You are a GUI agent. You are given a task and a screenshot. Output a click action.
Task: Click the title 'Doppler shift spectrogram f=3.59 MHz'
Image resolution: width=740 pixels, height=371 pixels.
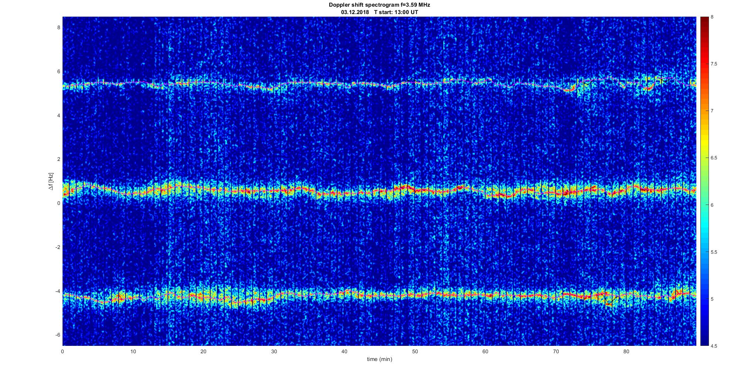click(379, 5)
